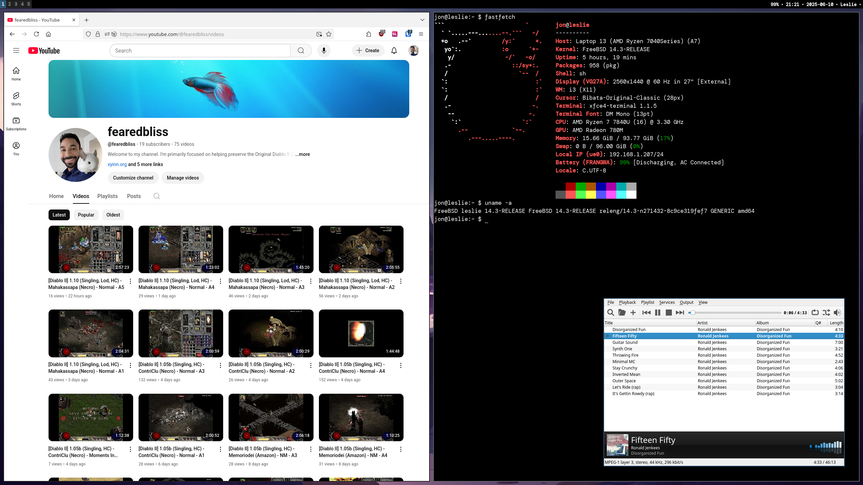Open the File menu in Audacious
The width and height of the screenshot is (863, 485).
[x=611, y=302]
